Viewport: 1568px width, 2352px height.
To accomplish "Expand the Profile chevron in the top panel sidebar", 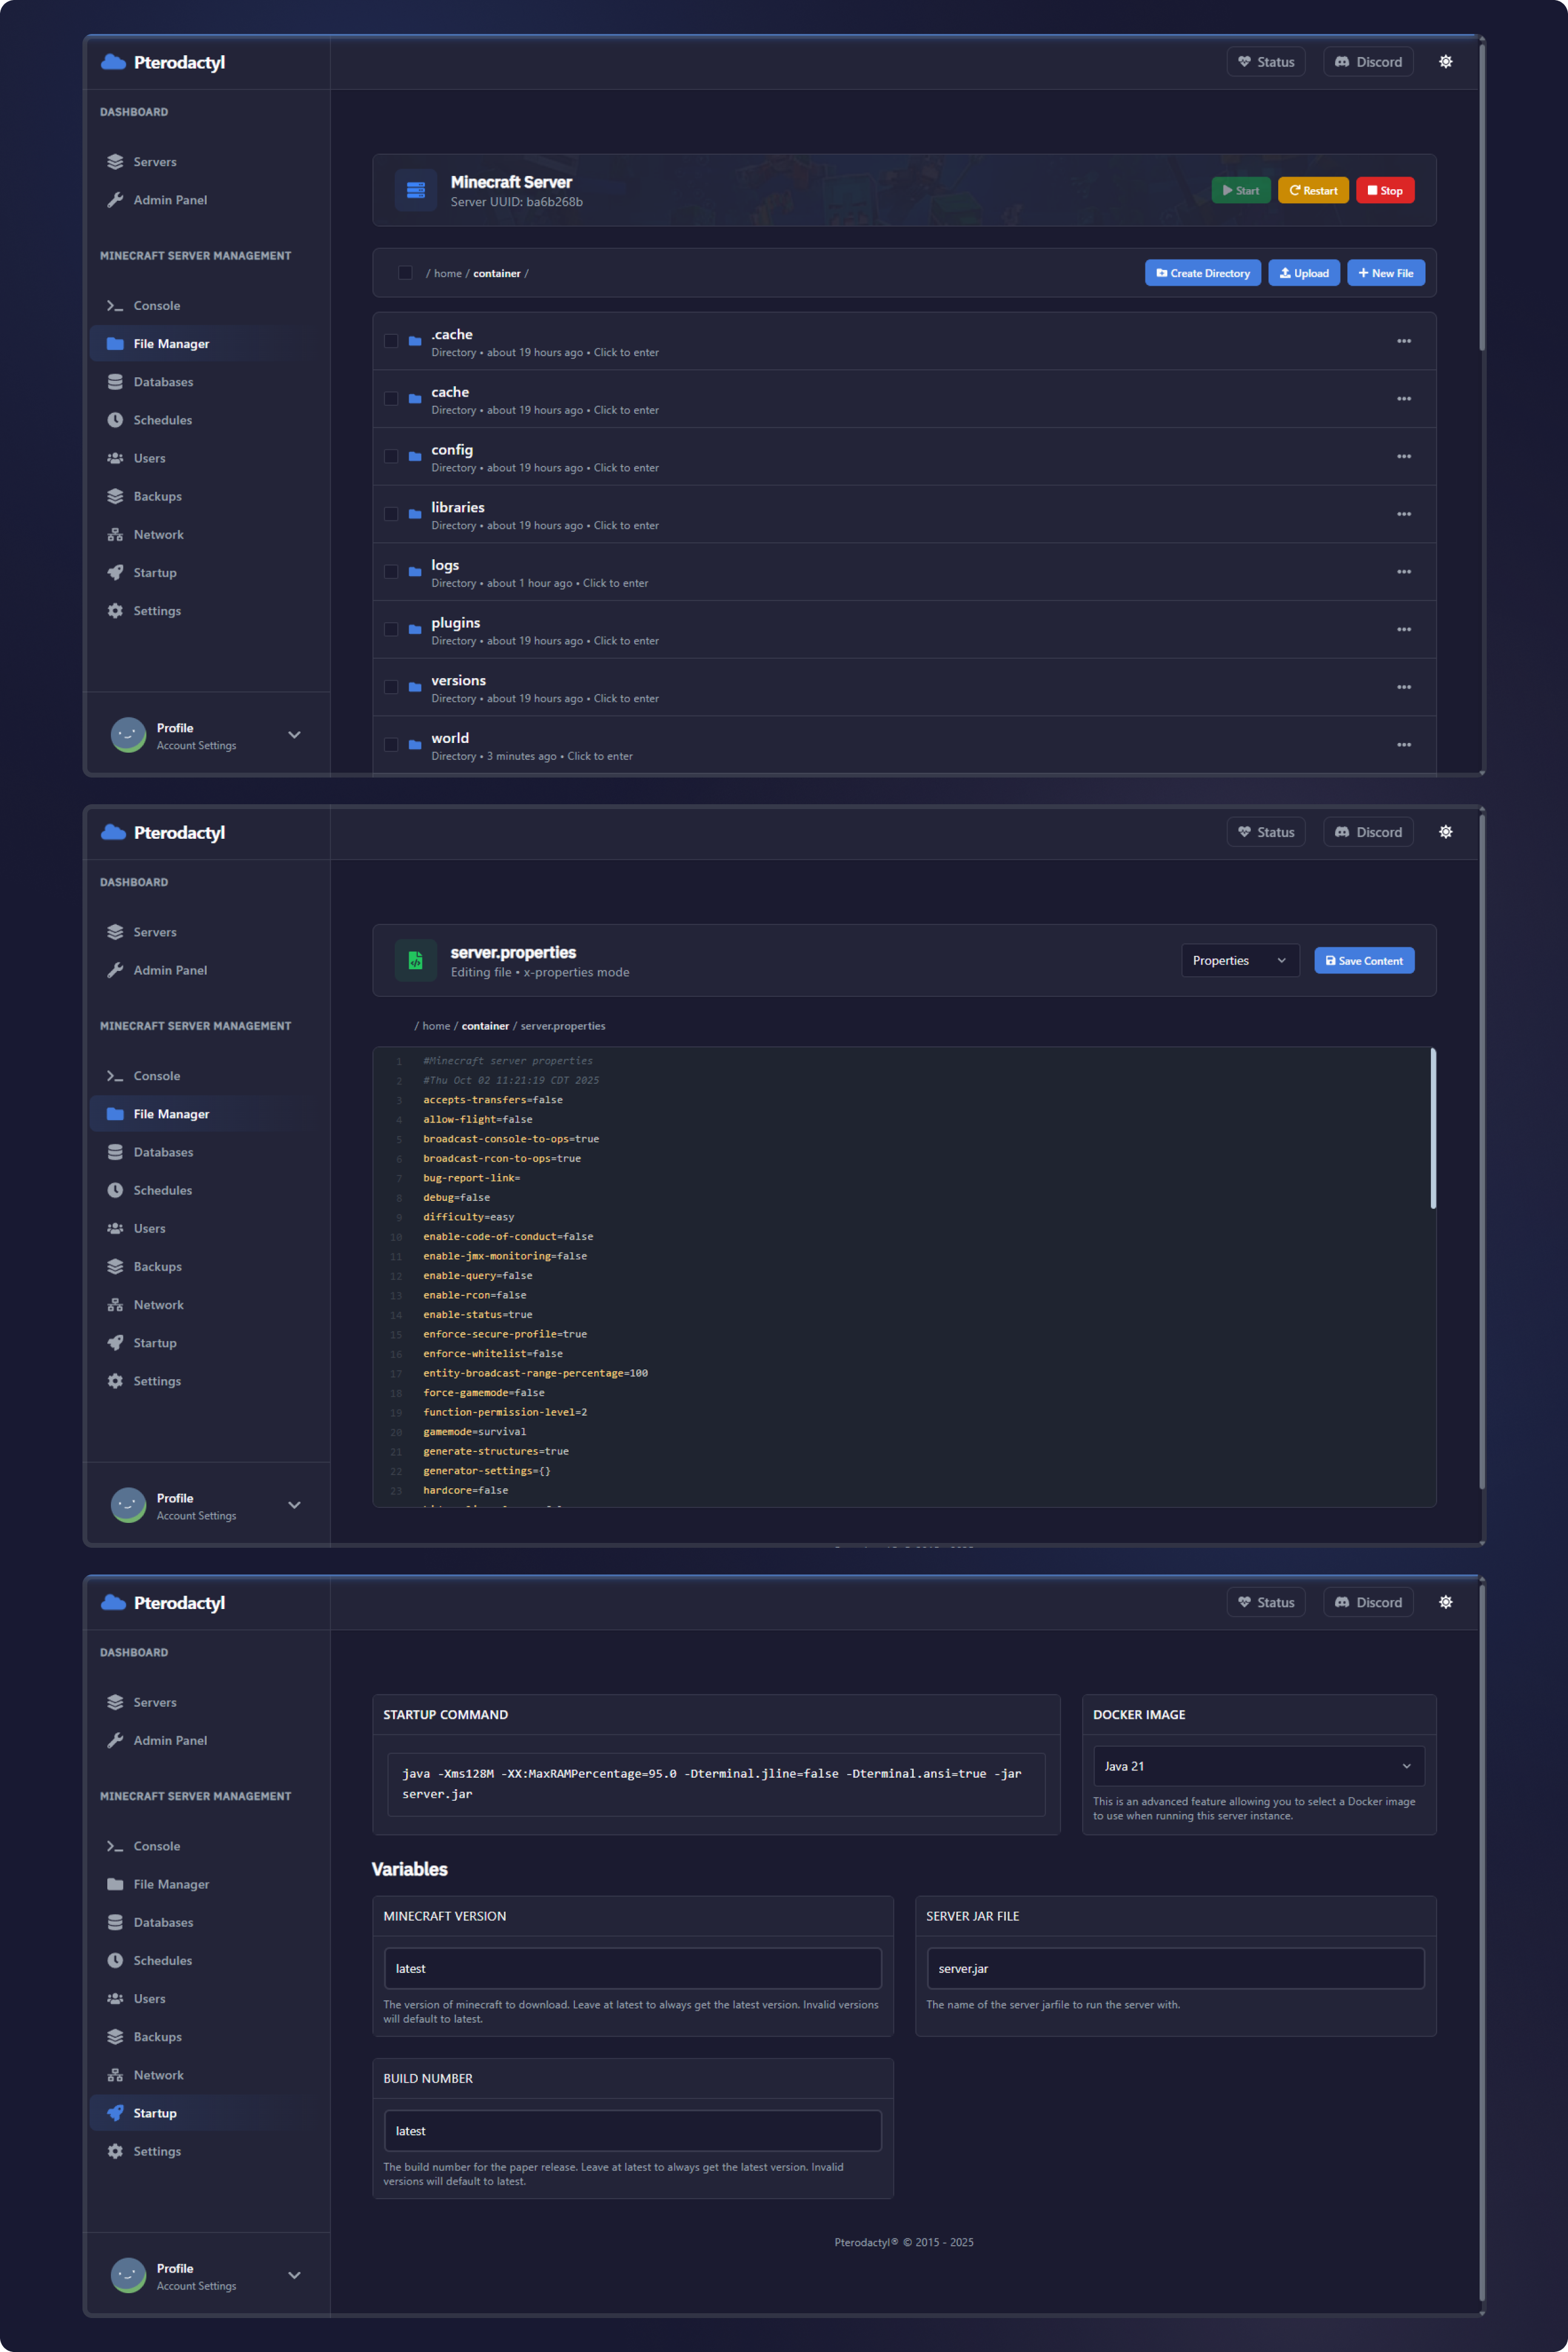I will [294, 735].
